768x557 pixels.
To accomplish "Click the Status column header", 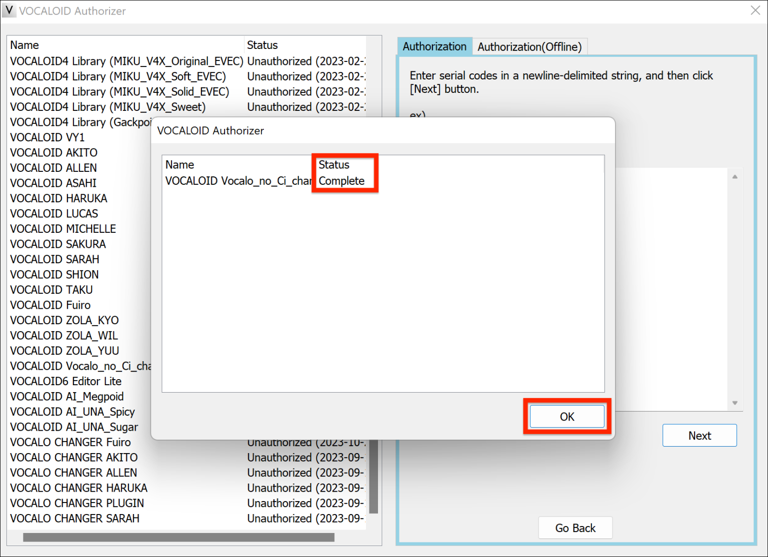I will pyautogui.click(x=262, y=45).
